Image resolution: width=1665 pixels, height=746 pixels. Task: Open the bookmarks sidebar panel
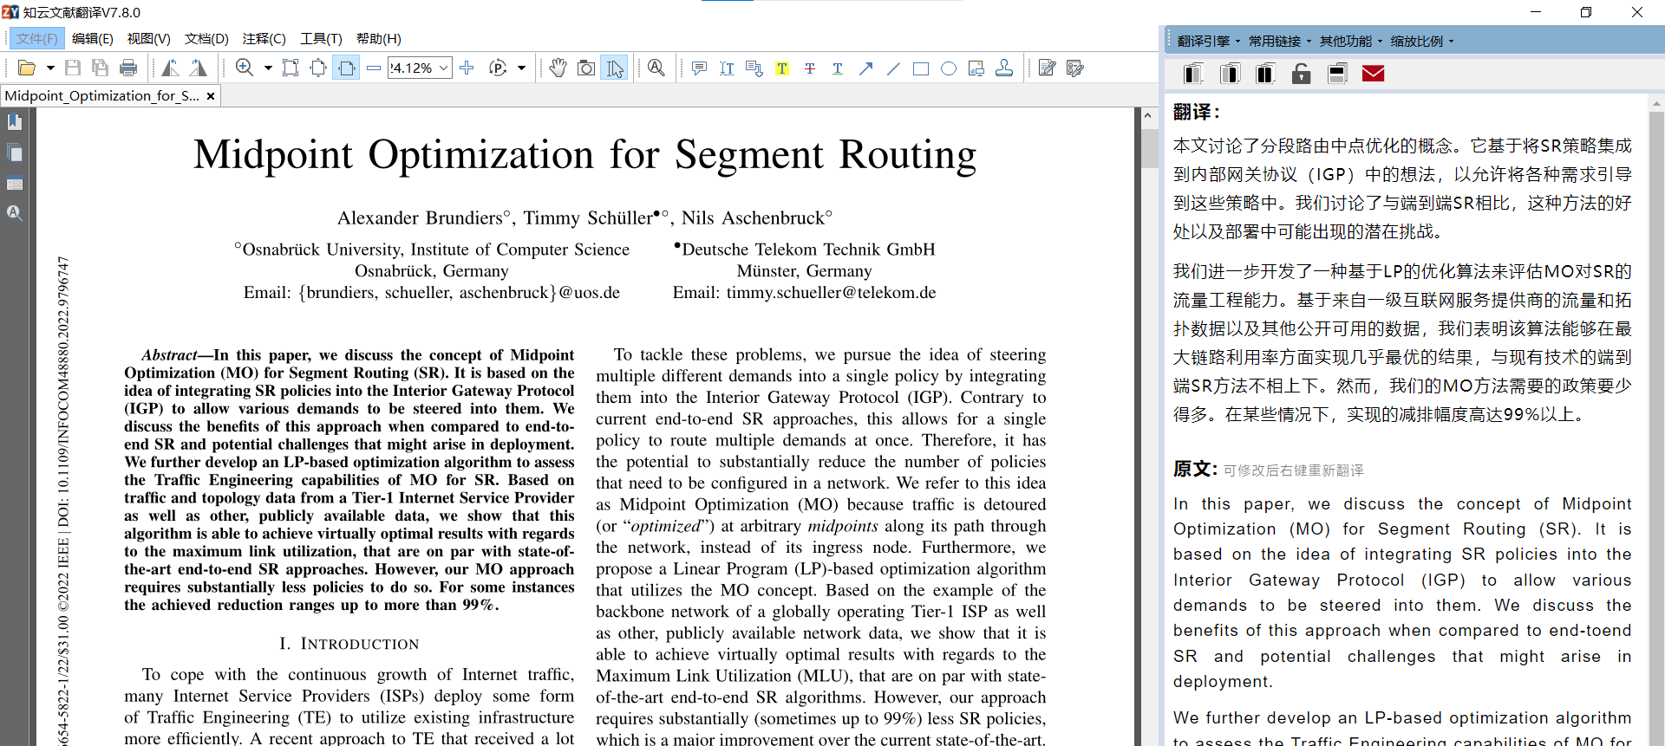15,122
